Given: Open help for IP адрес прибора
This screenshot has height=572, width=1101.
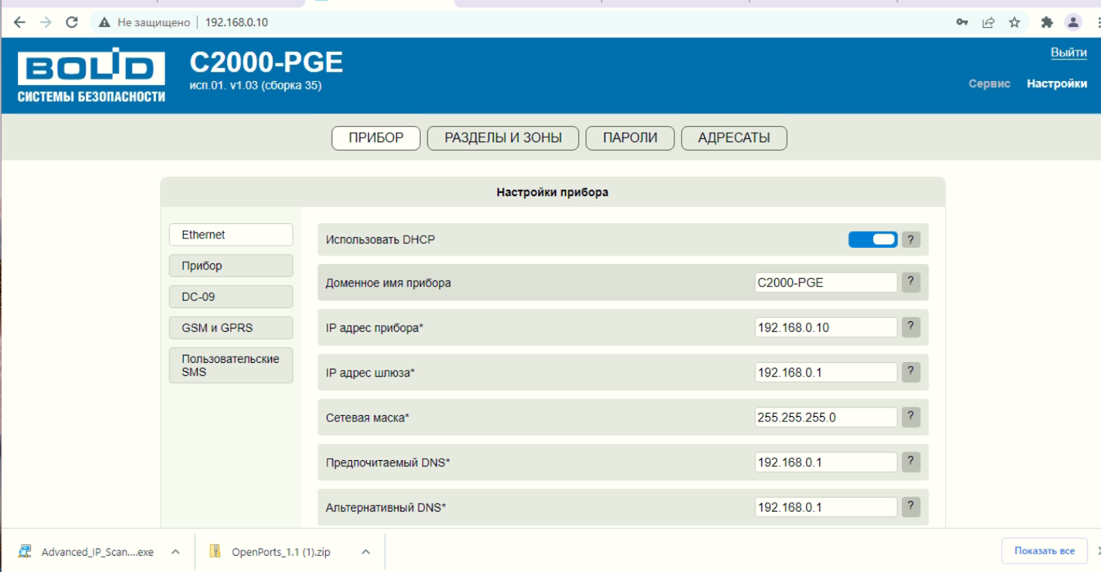Looking at the screenshot, I should point(911,327).
